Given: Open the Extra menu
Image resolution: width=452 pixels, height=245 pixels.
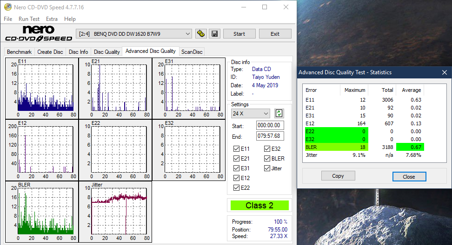Looking at the screenshot, I should pos(52,19).
